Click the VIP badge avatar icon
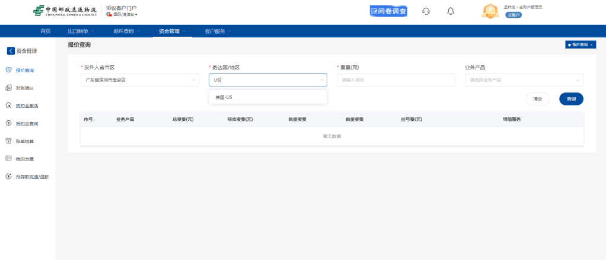606x260 pixels. coord(490,11)
